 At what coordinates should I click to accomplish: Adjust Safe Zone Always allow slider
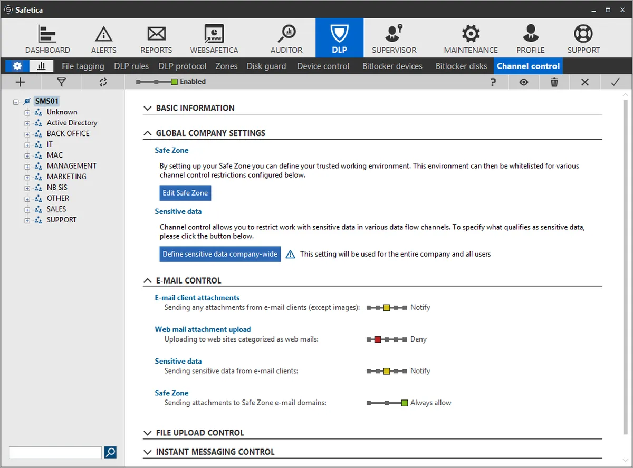click(x=387, y=403)
